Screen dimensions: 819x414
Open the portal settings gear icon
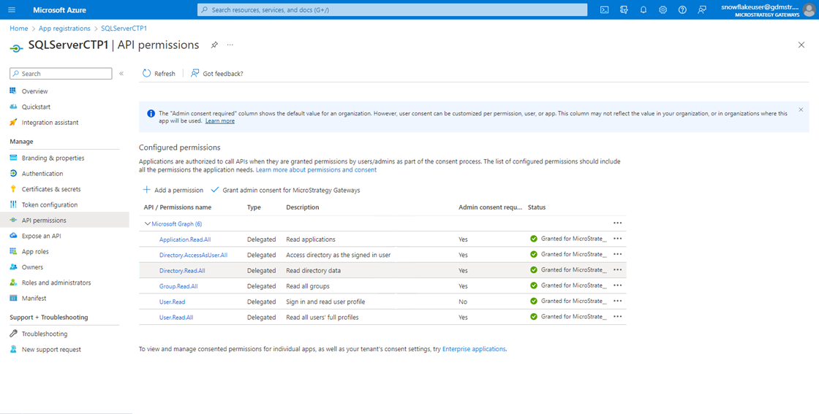663,9
